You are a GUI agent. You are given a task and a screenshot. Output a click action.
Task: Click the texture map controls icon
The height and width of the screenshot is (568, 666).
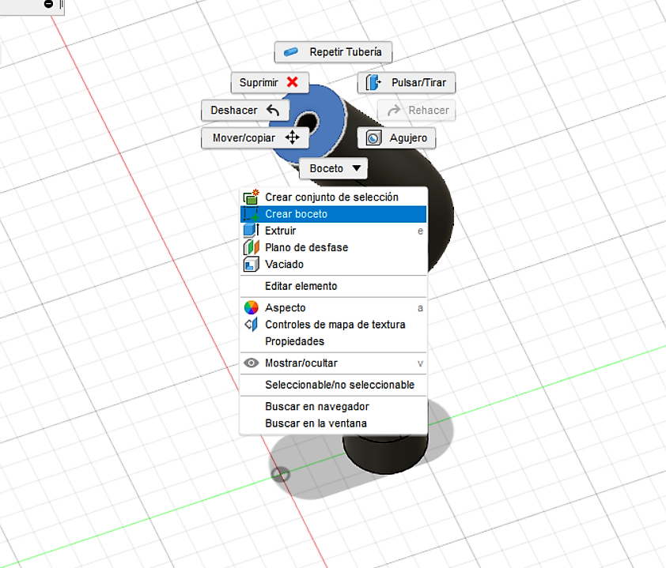(251, 325)
